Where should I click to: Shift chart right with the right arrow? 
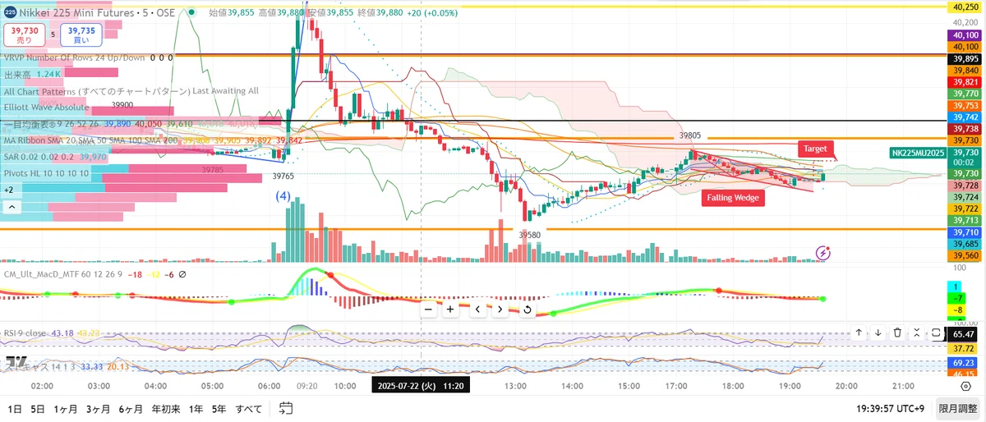pyautogui.click(x=500, y=310)
